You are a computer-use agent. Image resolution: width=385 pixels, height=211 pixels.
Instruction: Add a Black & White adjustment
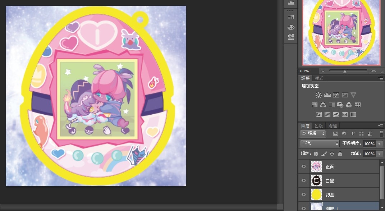coord(332,105)
